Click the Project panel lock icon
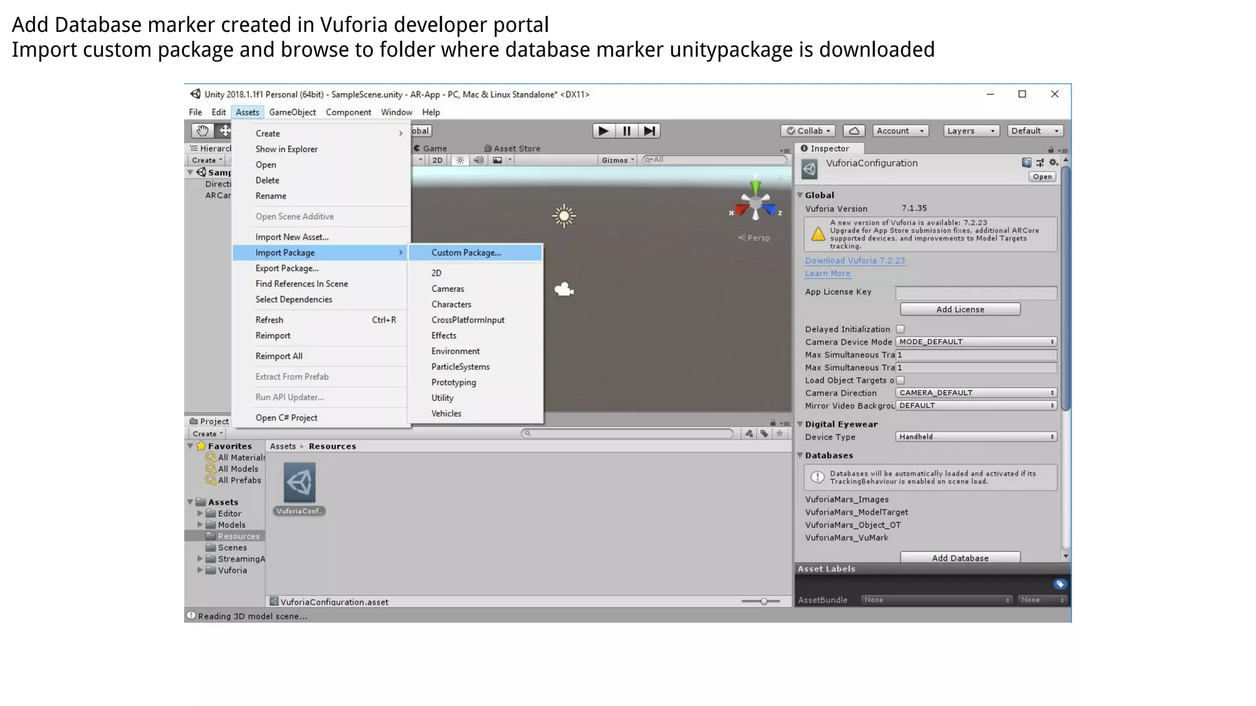Image resolution: width=1256 pixels, height=706 pixels. tap(773, 423)
